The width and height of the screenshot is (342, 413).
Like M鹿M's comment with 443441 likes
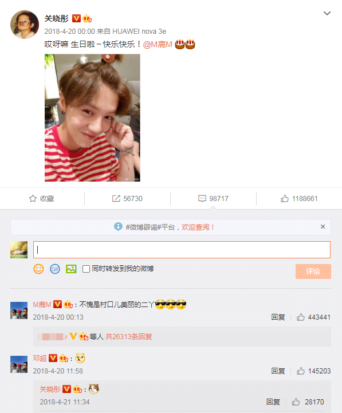[x=313, y=317]
